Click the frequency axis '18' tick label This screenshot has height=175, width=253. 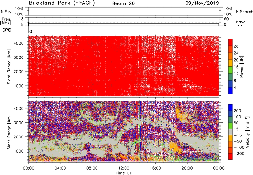tap(21, 19)
